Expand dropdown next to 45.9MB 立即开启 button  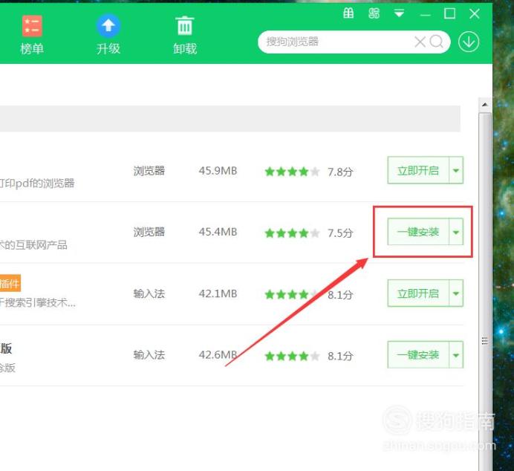click(456, 170)
